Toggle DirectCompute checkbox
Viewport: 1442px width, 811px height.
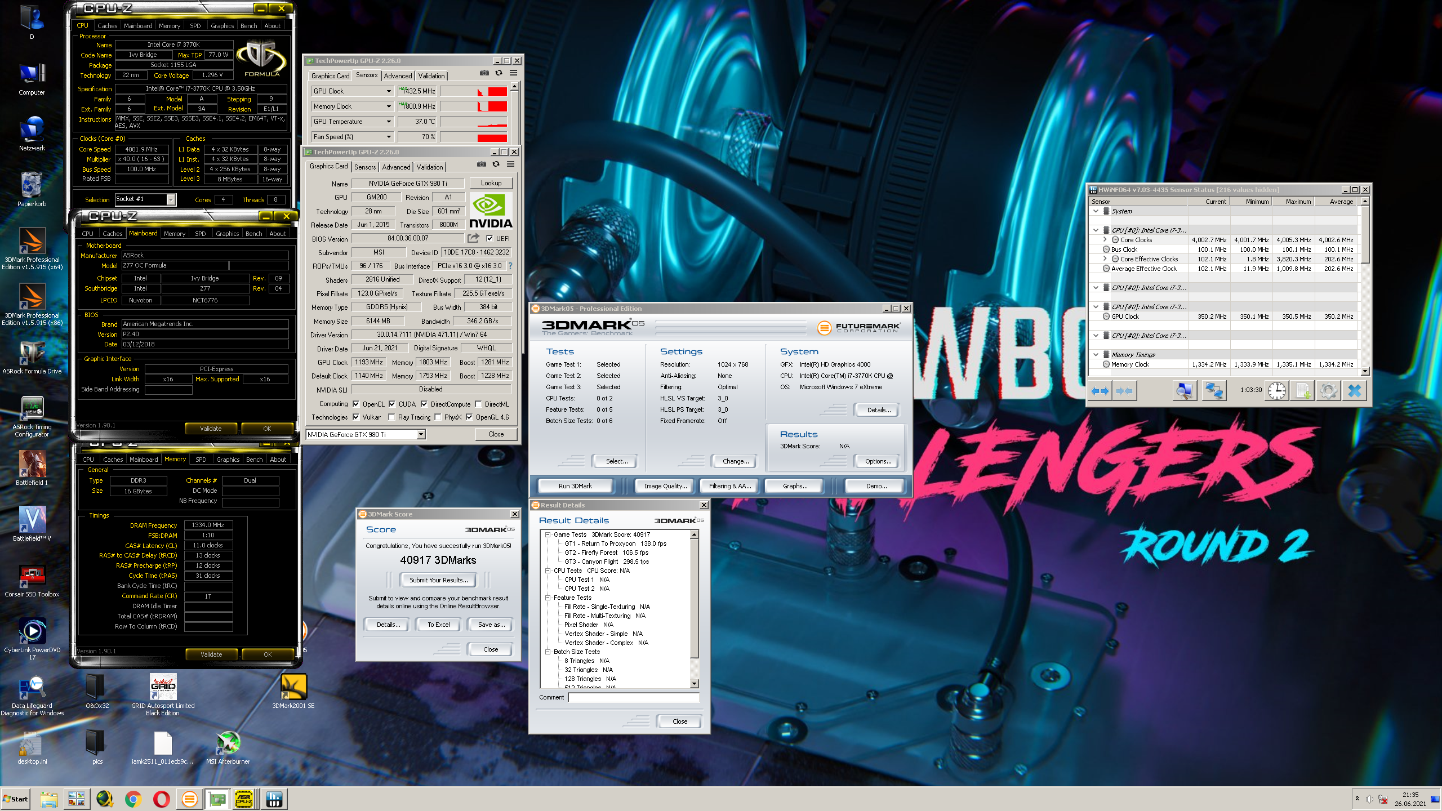[424, 404]
